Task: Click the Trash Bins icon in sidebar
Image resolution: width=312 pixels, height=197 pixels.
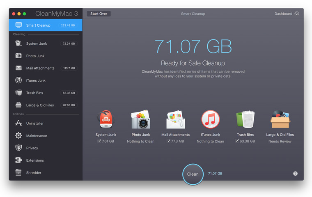Action: 18,92
